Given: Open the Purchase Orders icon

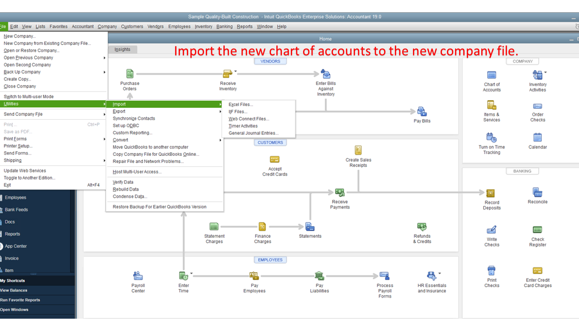Looking at the screenshot, I should tap(130, 74).
